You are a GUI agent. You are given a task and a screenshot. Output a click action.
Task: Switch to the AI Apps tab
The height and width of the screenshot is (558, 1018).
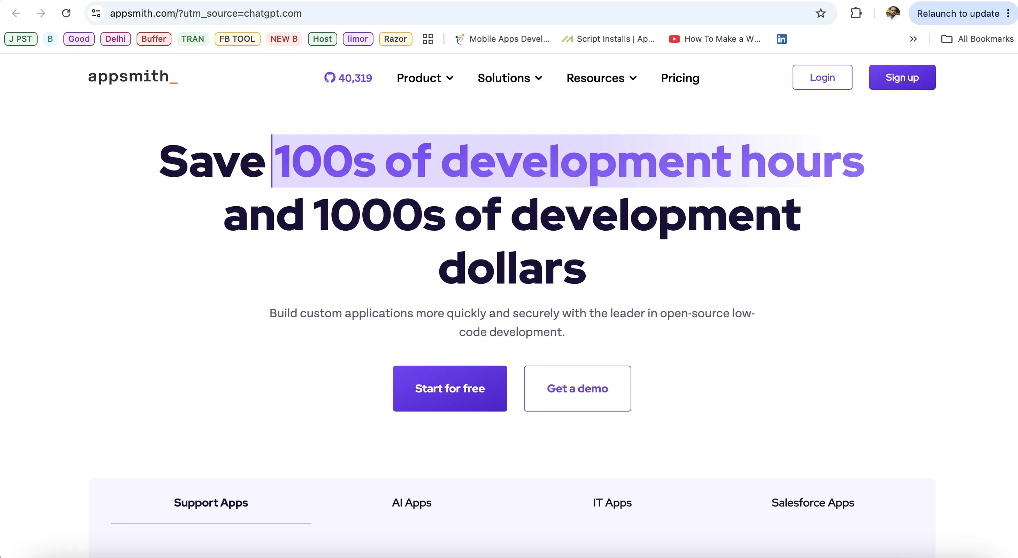[411, 502]
